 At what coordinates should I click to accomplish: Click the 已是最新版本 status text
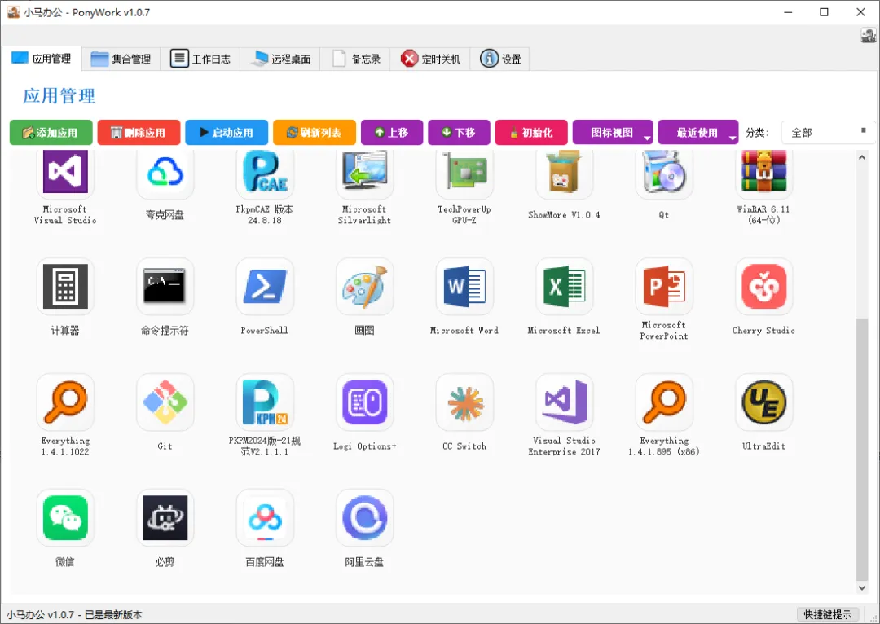click(113, 614)
